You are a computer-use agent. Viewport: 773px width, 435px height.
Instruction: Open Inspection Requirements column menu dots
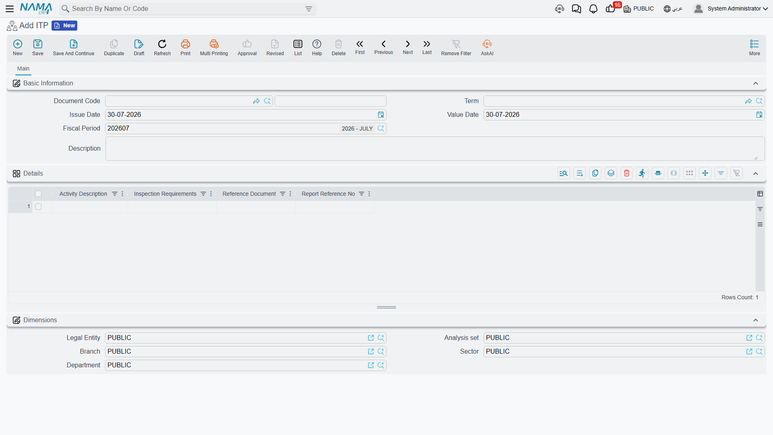(x=211, y=194)
